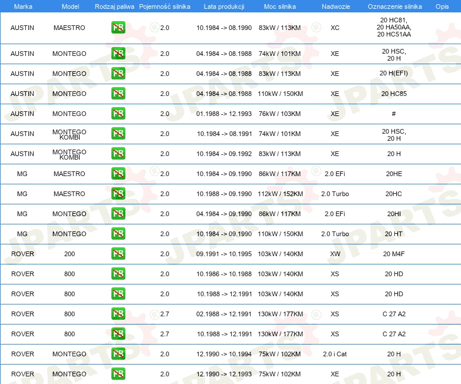The height and width of the screenshot is (384, 461).
Task: Select the 20HC engine code
Action: pos(394,194)
